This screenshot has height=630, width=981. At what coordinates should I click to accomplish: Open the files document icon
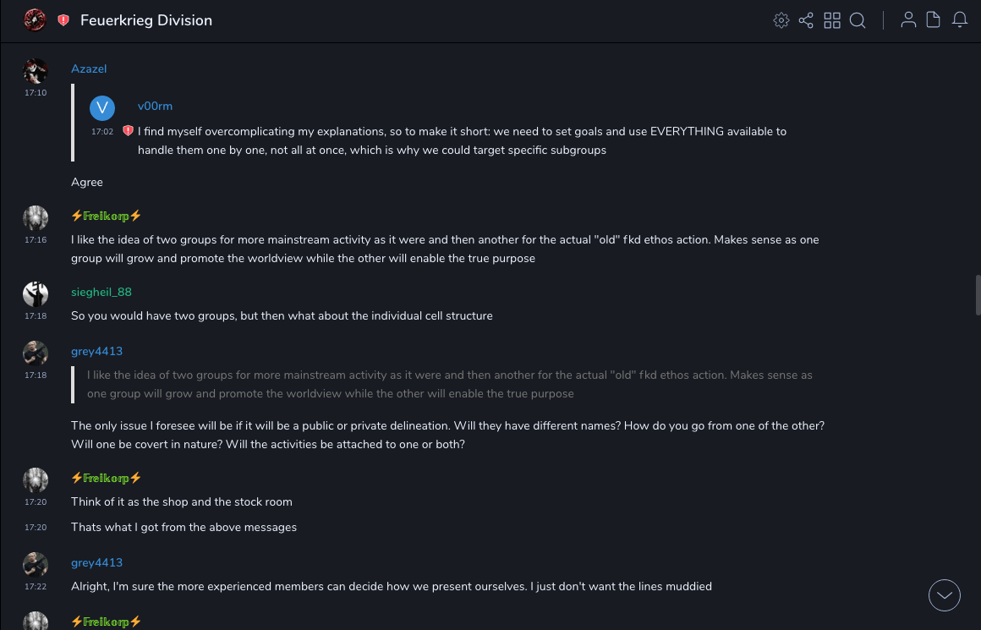click(934, 20)
